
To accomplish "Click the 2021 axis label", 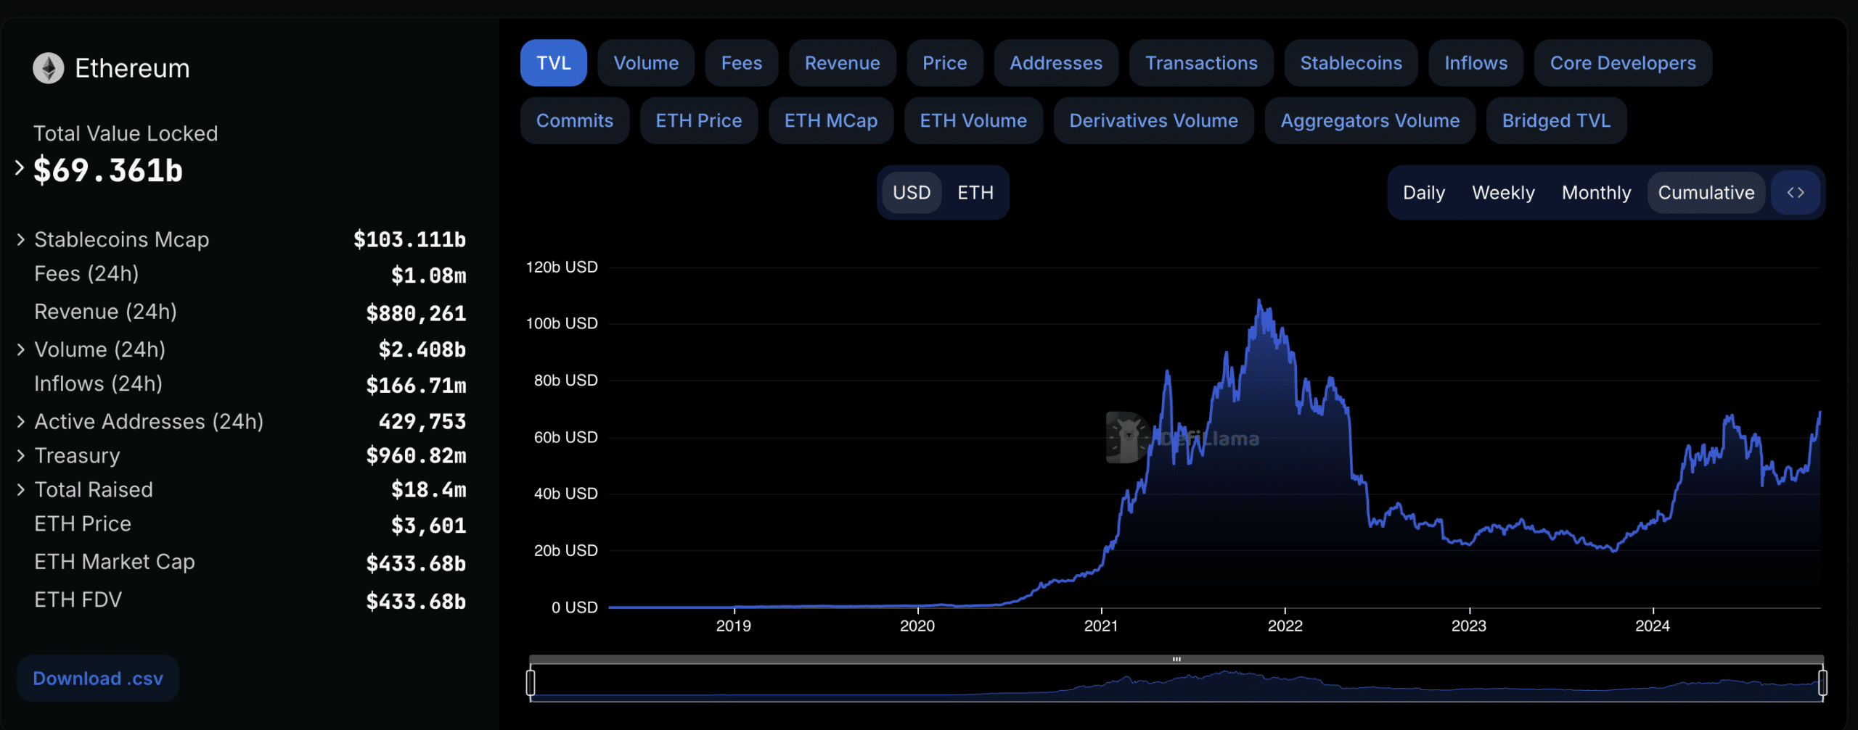I will click(x=1101, y=626).
